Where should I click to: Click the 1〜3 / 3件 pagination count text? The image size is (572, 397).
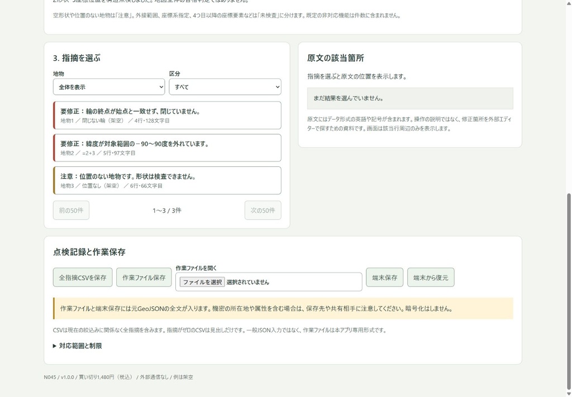167,211
